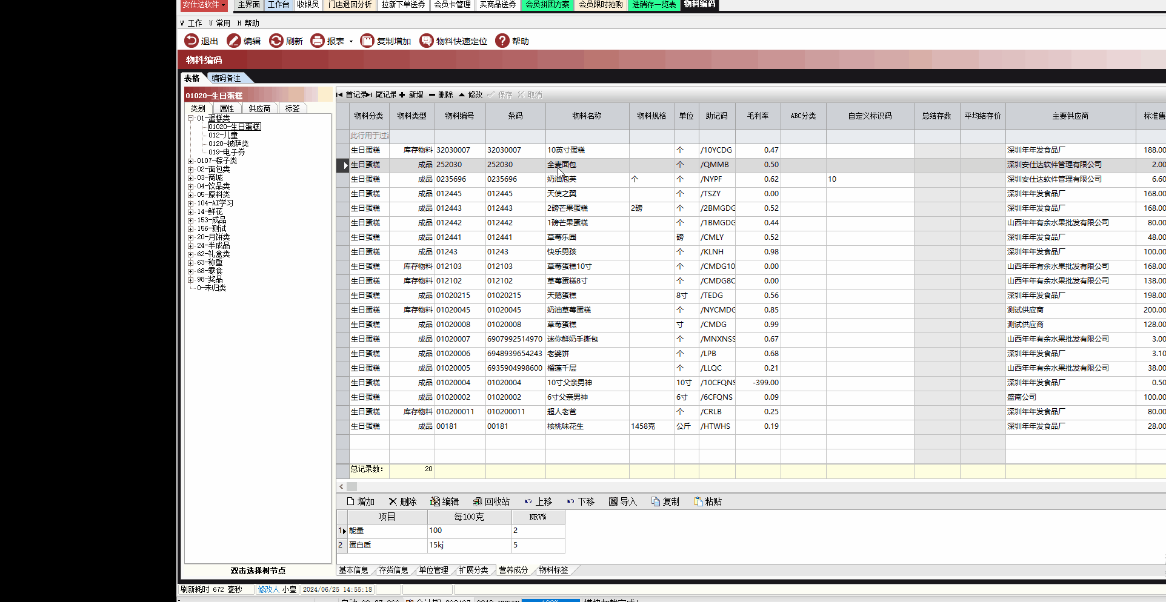Select the 榴莲千层 material name cell
Viewport: 1166px width, 602px height.
pyautogui.click(x=587, y=368)
